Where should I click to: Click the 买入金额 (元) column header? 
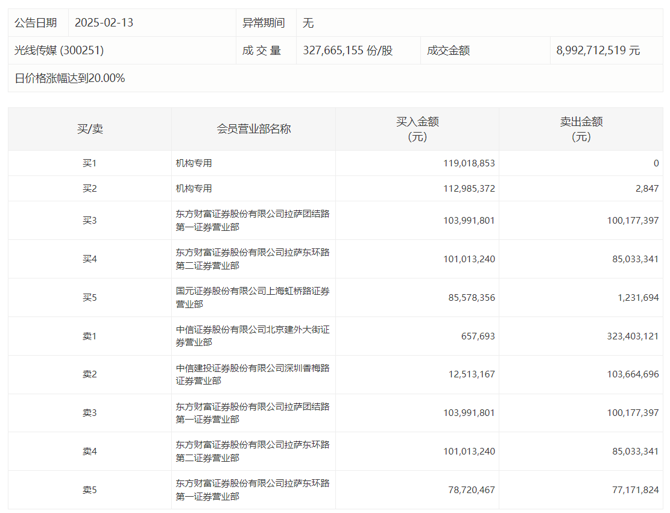tap(417, 129)
